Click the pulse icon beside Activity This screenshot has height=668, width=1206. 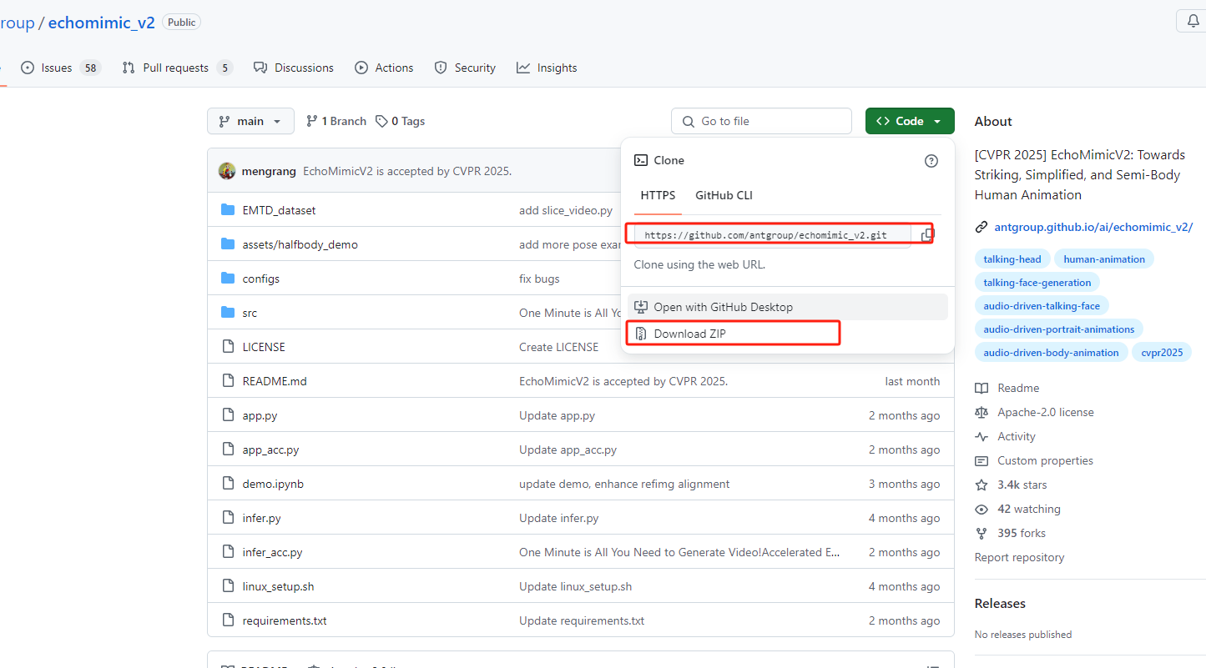coord(981,436)
